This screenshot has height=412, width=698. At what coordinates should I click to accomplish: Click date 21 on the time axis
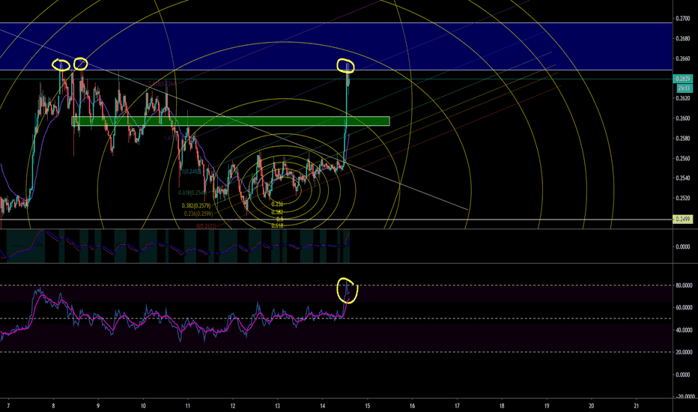tap(637, 406)
